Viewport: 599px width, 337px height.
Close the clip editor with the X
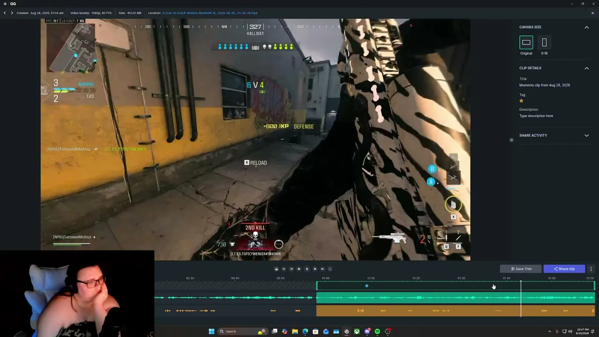tap(592, 13)
